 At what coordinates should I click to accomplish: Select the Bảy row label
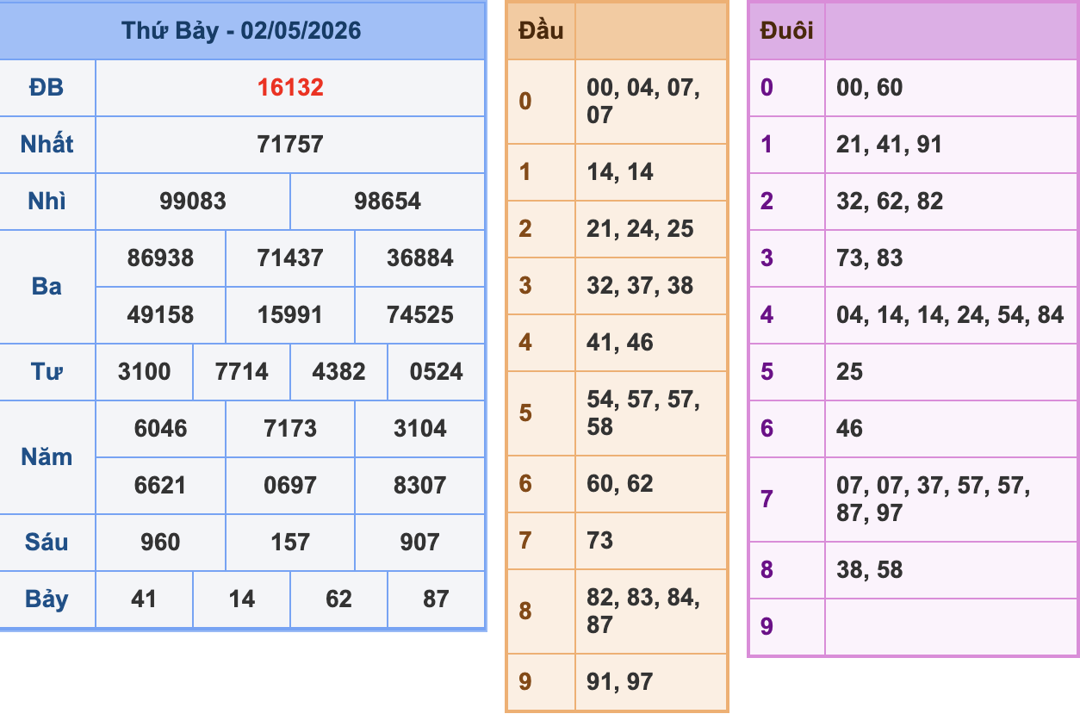click(x=47, y=599)
